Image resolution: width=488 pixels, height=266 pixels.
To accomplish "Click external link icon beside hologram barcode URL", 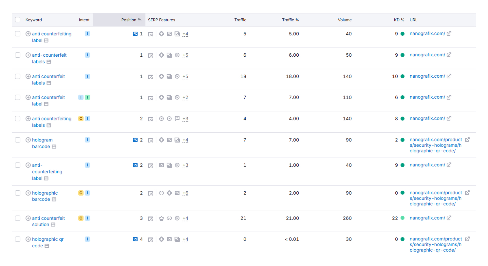I will tap(467, 140).
